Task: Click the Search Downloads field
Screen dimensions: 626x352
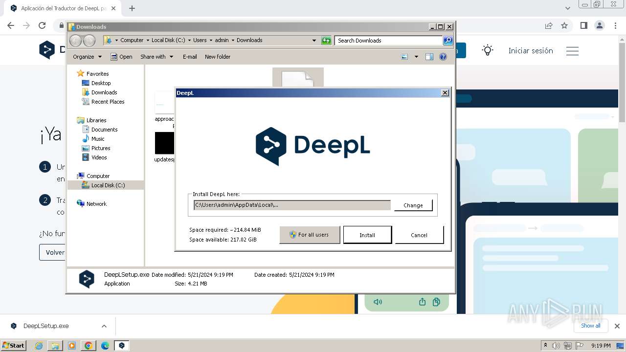Action: point(389,41)
